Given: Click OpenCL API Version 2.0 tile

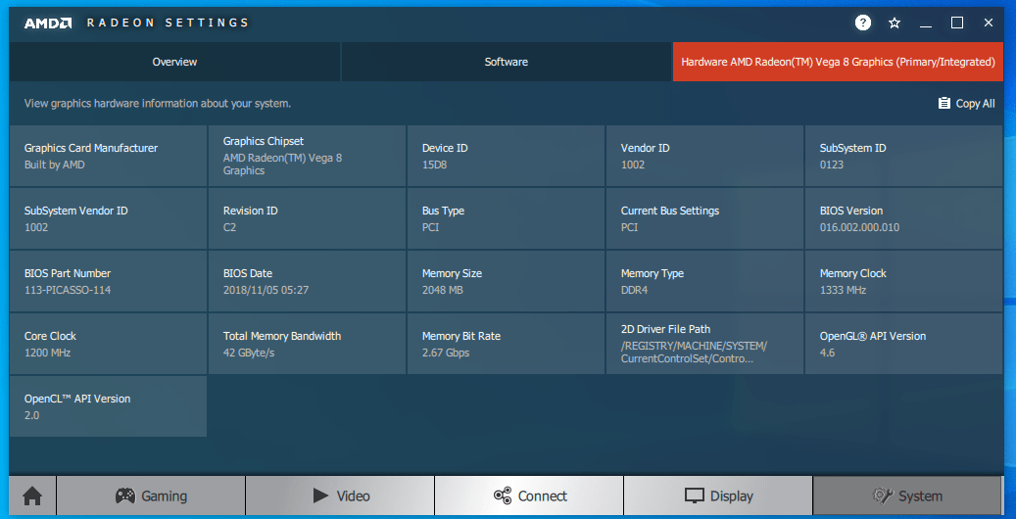Looking at the screenshot, I should [108, 407].
